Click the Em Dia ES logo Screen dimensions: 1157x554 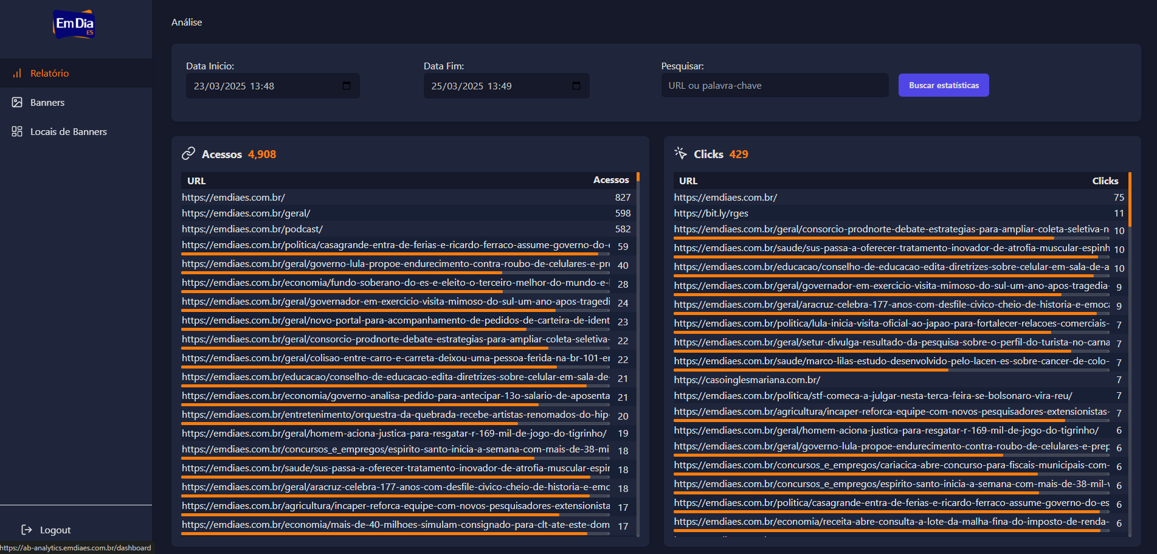(74, 24)
